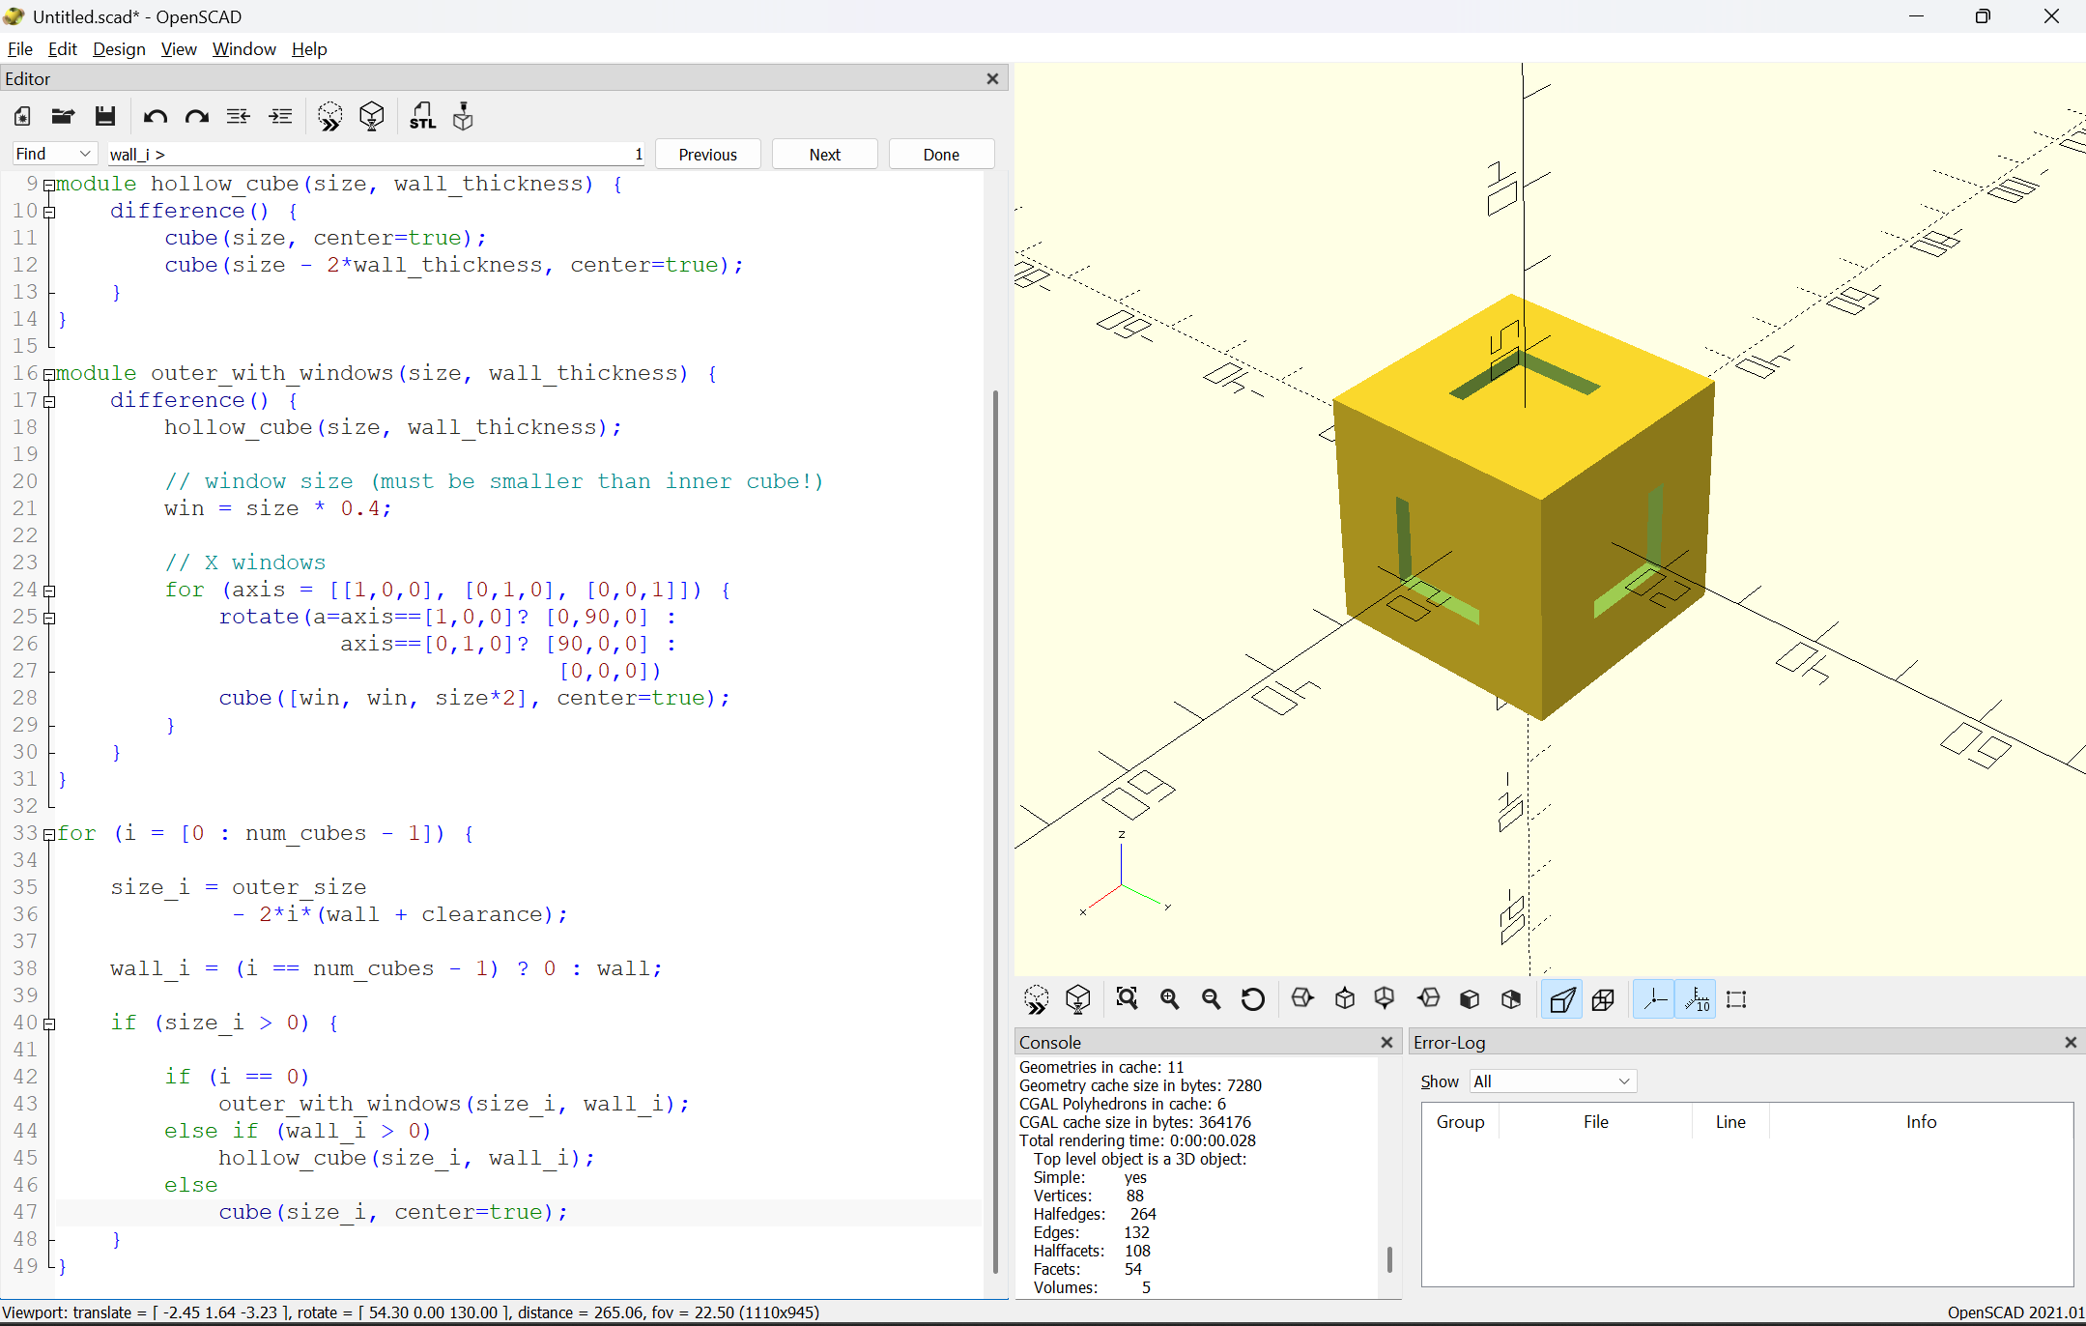Viewport: 2086px width, 1326px height.
Task: Redo the last edit
Action: click(x=196, y=116)
